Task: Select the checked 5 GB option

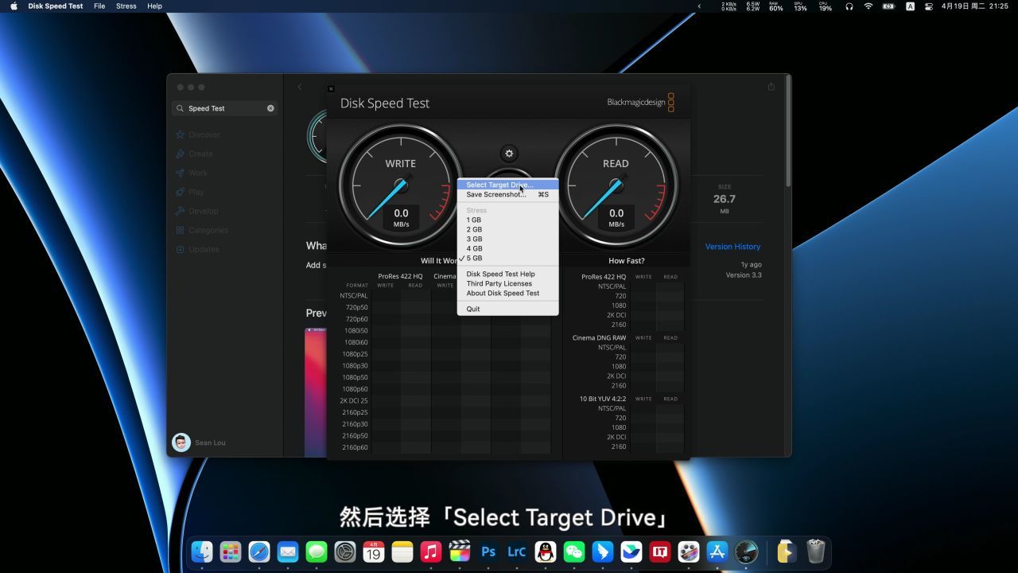Action: [x=507, y=258]
